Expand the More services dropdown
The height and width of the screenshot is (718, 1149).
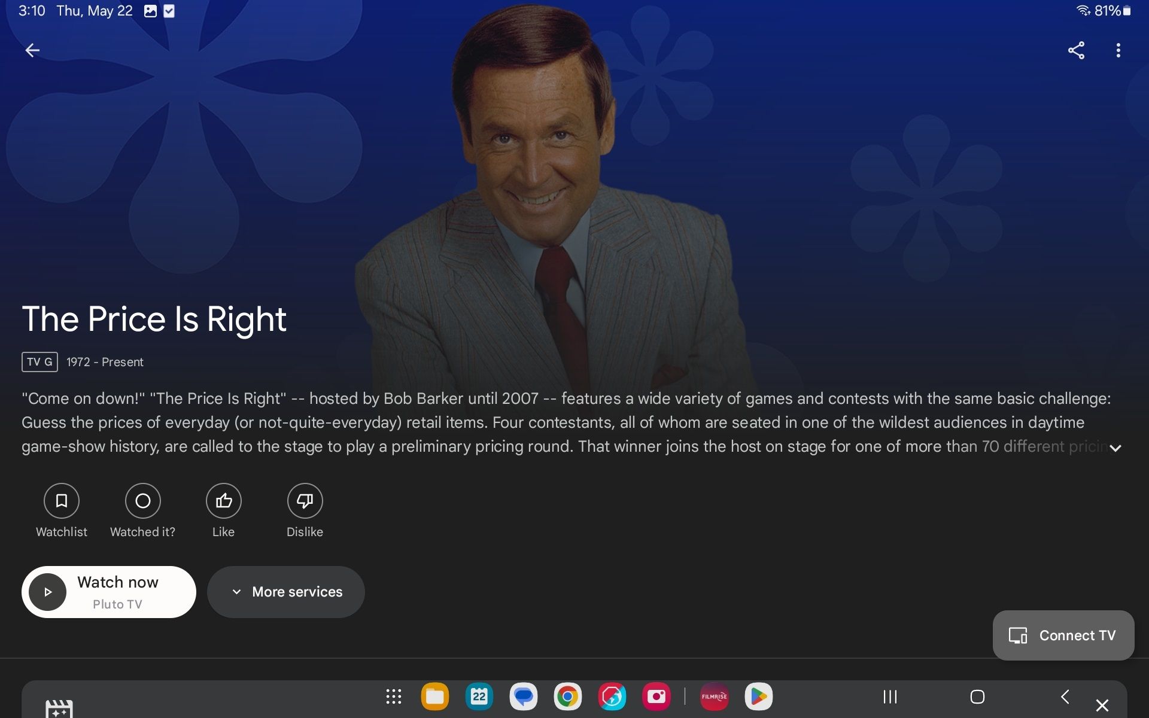click(286, 592)
